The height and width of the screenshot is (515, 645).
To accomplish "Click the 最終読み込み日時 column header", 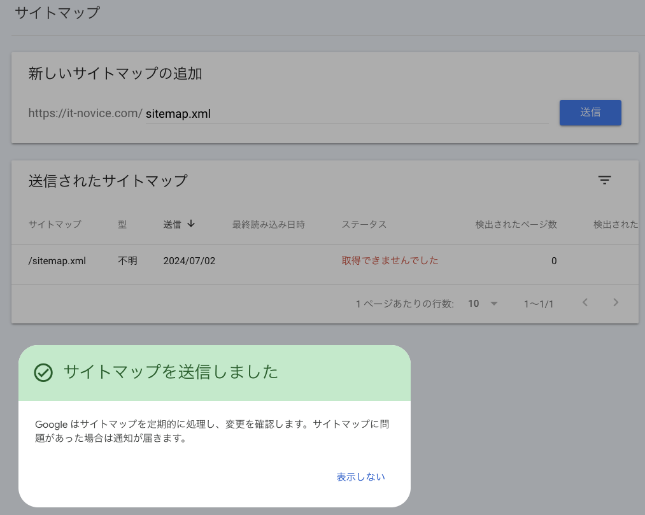I will [267, 224].
